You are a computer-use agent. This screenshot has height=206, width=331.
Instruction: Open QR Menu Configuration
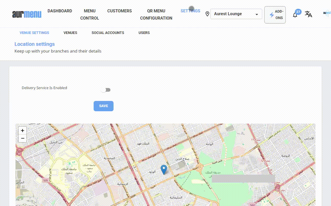[156, 14]
